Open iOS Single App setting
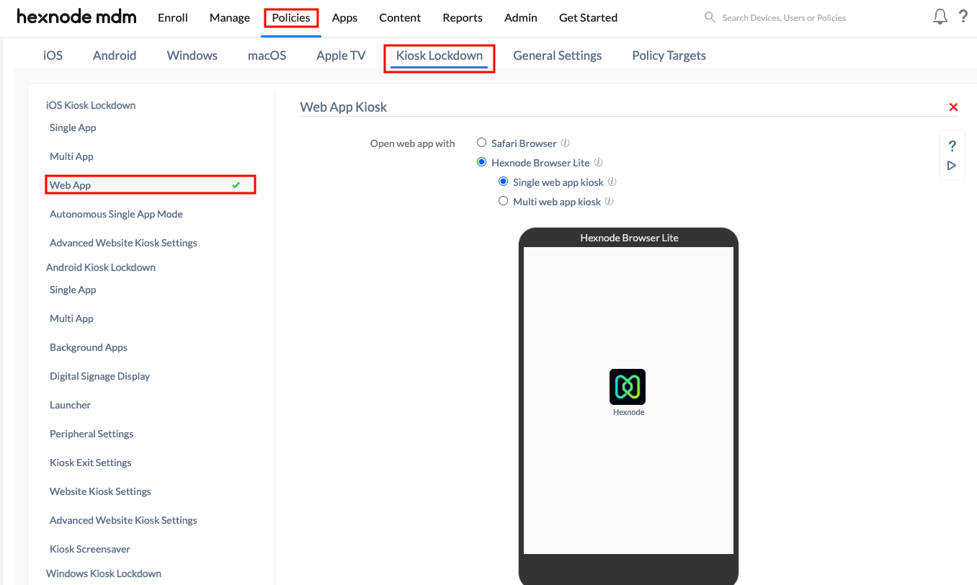Screen dimensions: 977x585 (x=73, y=128)
